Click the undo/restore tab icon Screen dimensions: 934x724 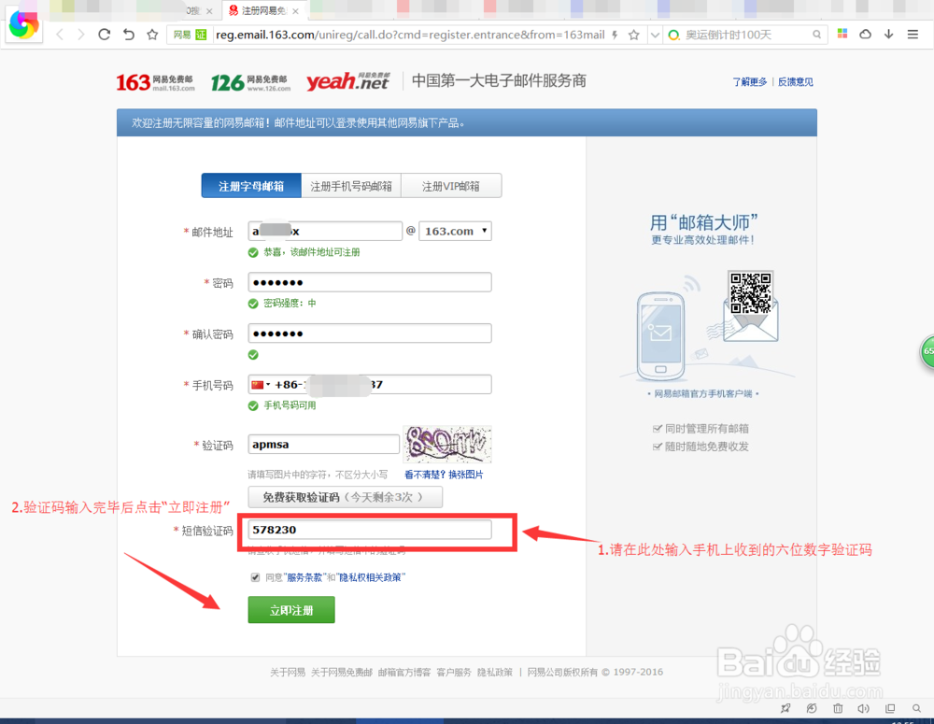[129, 35]
